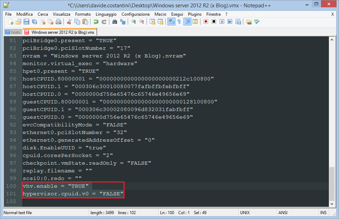339x219 pixels.
Task: Open the Esegui menu
Action: 177,14
